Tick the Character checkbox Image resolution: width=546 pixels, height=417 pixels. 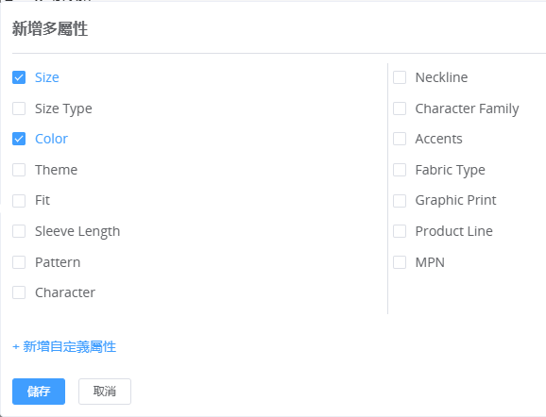tap(19, 292)
